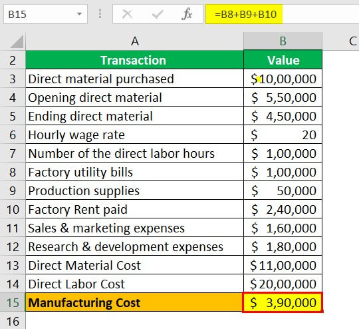Click the Value header cell
Screen dimensions: 359x329
pyautogui.click(x=283, y=60)
